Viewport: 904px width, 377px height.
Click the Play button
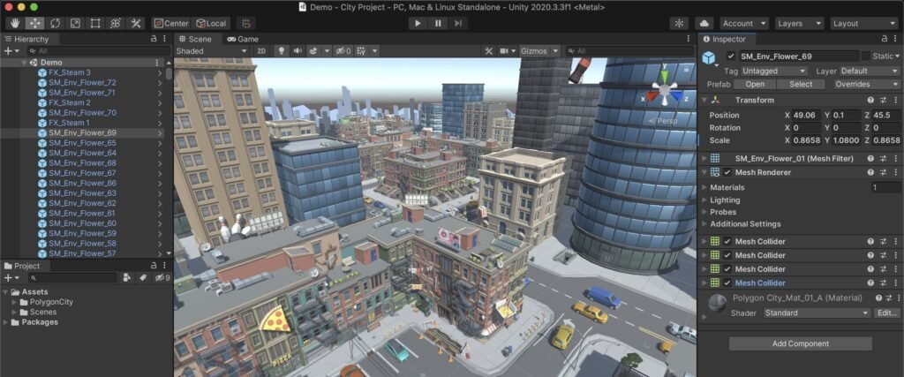[418, 23]
